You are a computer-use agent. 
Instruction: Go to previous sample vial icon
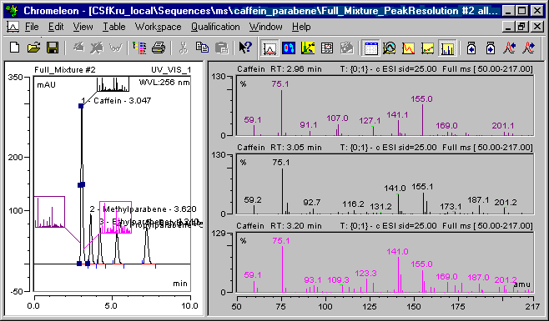(x=471, y=48)
